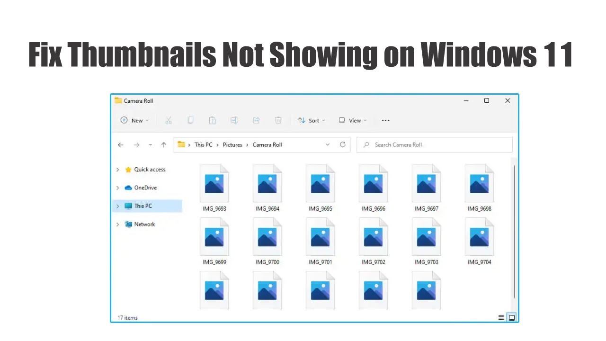Open the address bar history dropdown
The width and height of the screenshot is (606, 341).
point(328,144)
